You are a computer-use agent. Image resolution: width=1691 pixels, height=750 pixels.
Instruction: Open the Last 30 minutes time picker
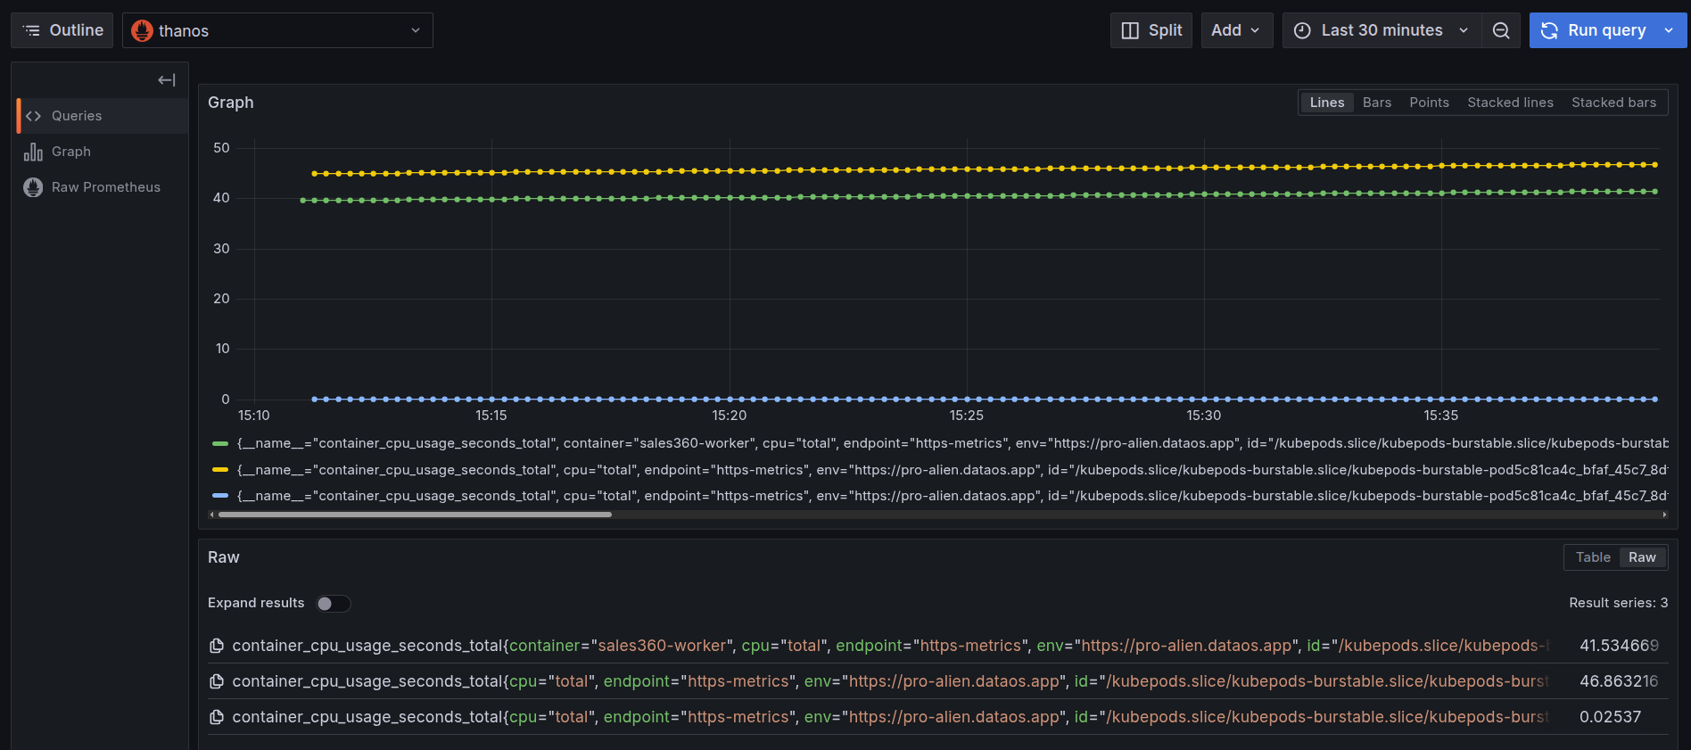point(1381,30)
